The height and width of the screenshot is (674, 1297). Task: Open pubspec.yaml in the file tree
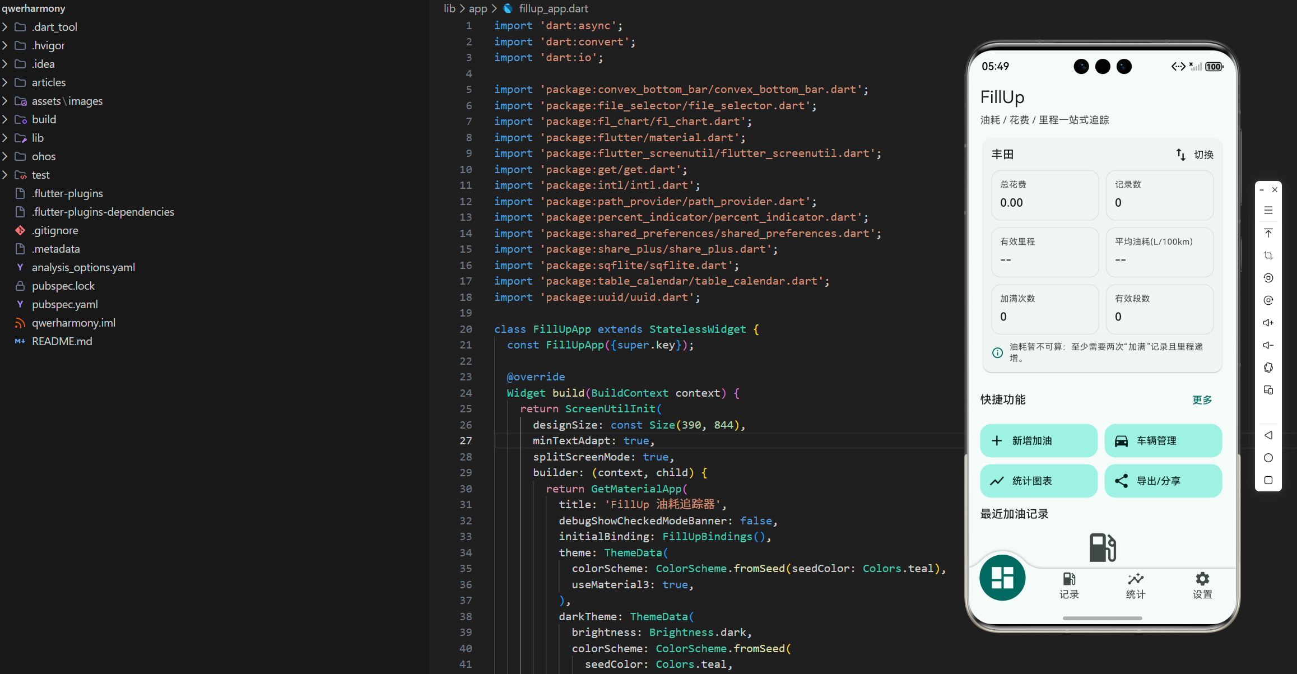(64, 304)
